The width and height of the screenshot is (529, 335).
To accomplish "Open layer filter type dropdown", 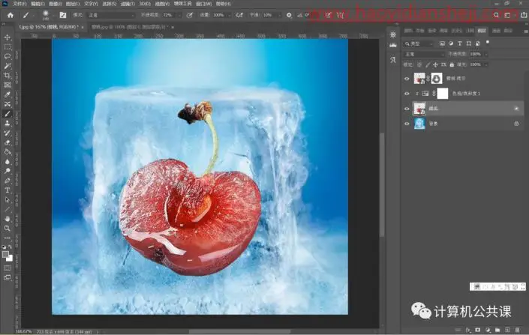I will [x=419, y=43].
